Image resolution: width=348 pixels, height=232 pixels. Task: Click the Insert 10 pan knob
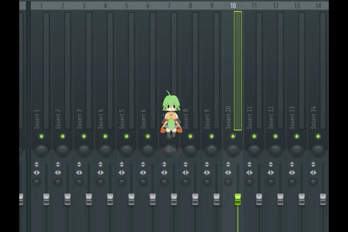(233, 151)
